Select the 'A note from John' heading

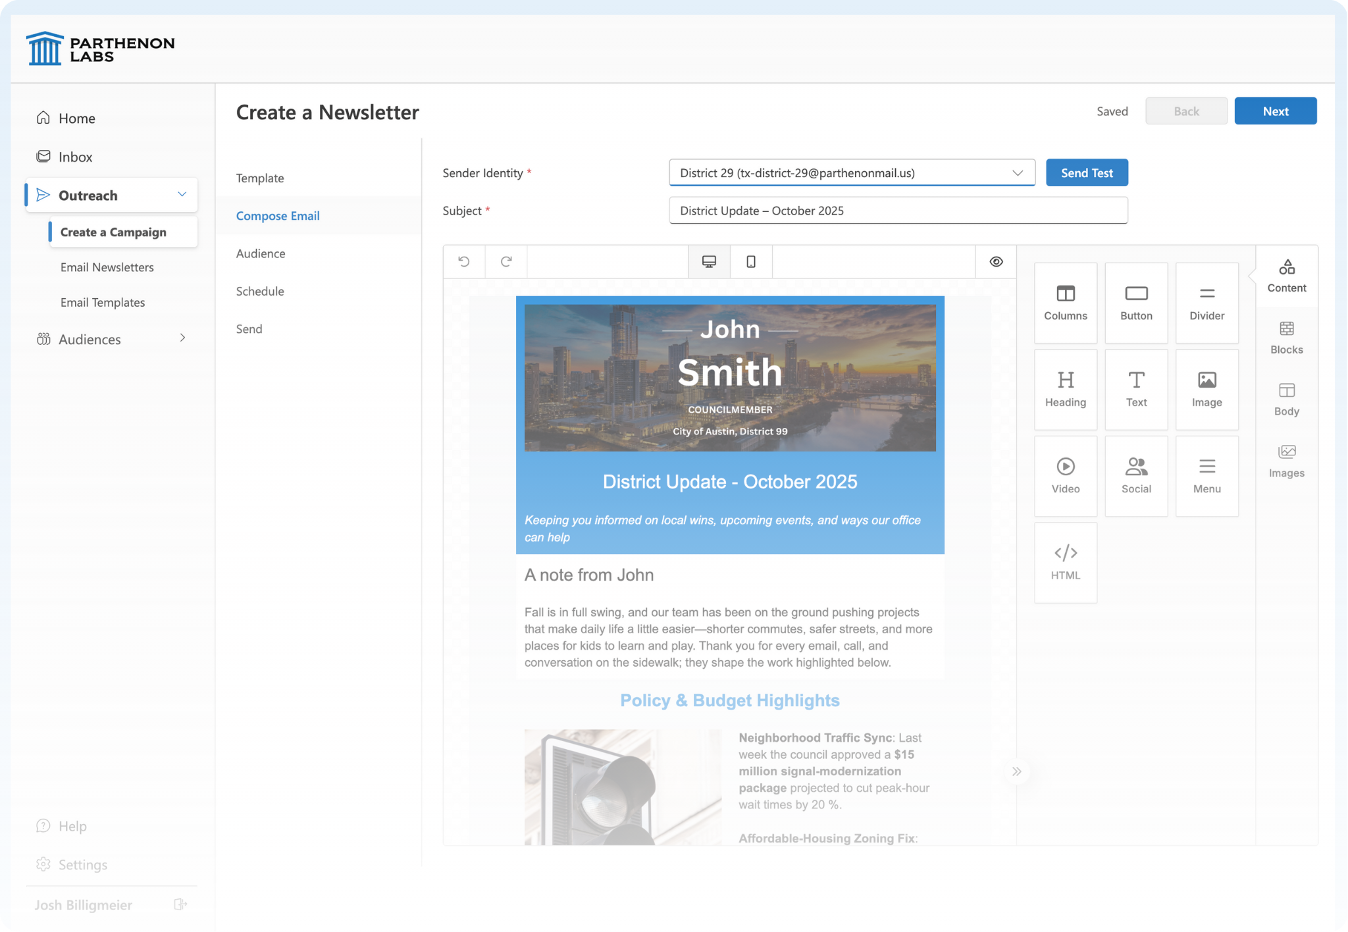point(589,575)
